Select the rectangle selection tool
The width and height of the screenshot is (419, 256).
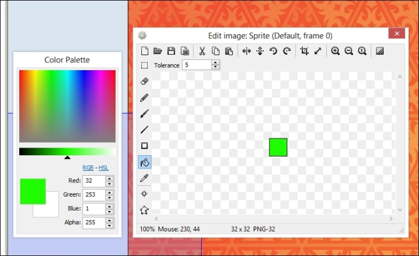[x=144, y=65]
